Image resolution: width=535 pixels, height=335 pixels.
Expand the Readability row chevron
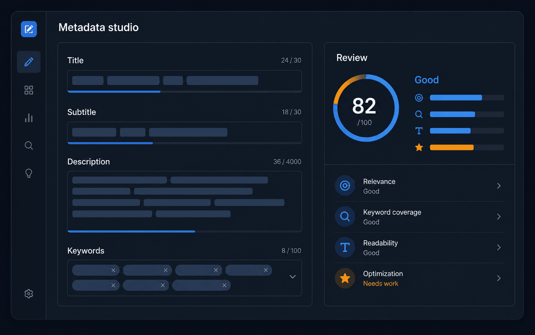tap(499, 247)
